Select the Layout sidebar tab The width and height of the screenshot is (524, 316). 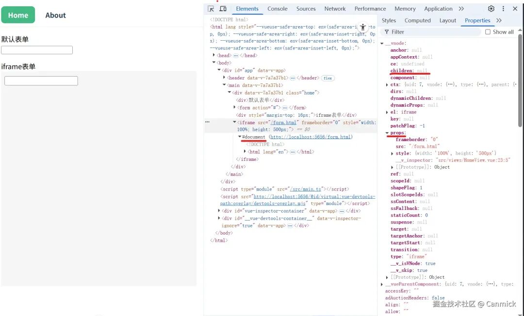point(447,20)
